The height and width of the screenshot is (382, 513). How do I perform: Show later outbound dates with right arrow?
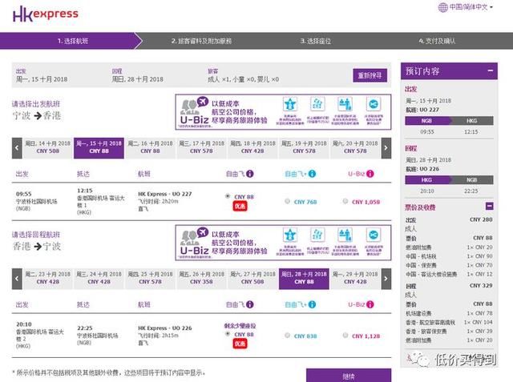tap(386, 148)
